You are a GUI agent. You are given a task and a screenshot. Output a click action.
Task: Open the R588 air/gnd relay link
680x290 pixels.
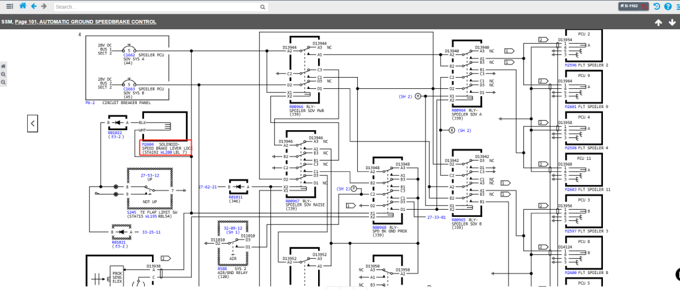point(222,269)
